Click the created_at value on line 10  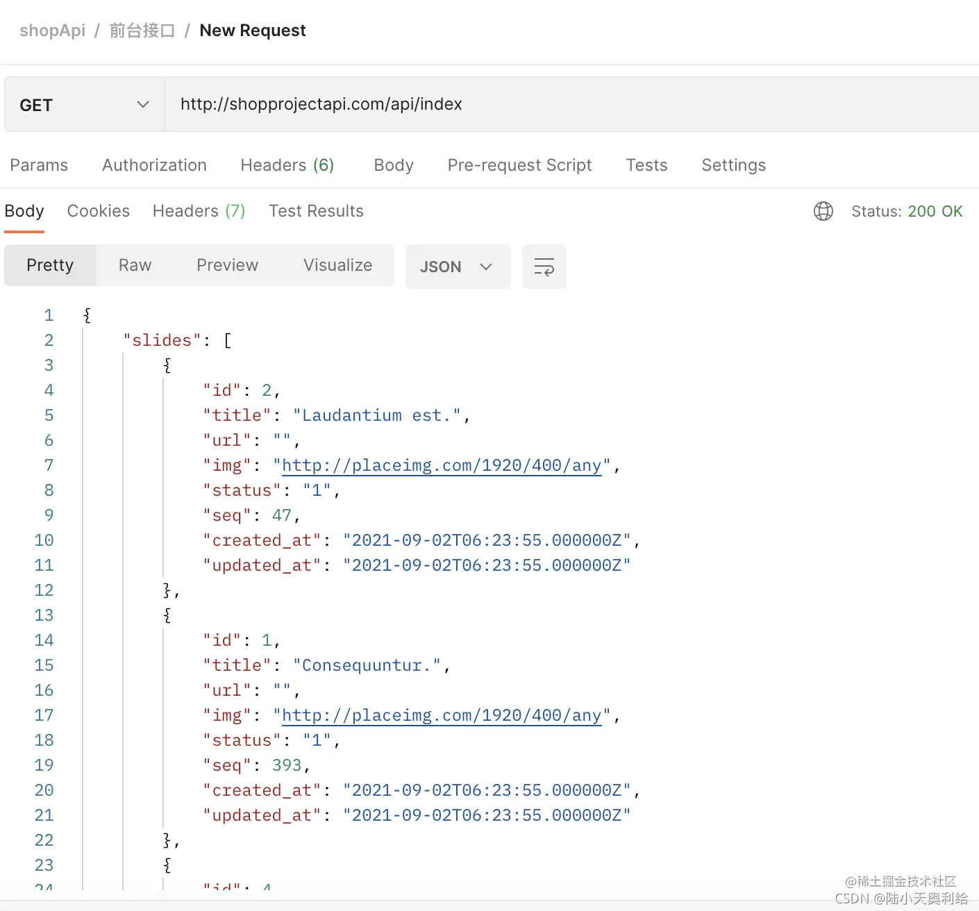coord(487,540)
